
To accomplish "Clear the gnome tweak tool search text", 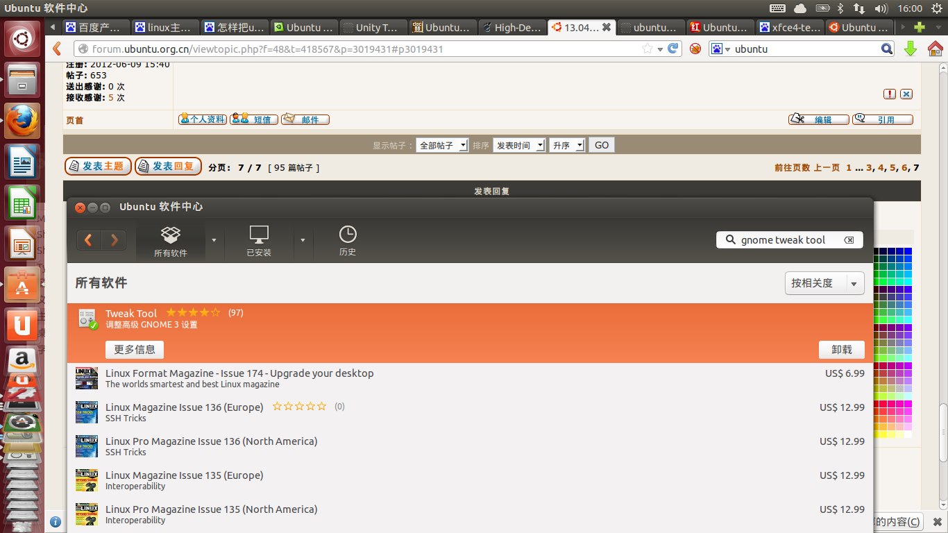I will pyautogui.click(x=849, y=240).
